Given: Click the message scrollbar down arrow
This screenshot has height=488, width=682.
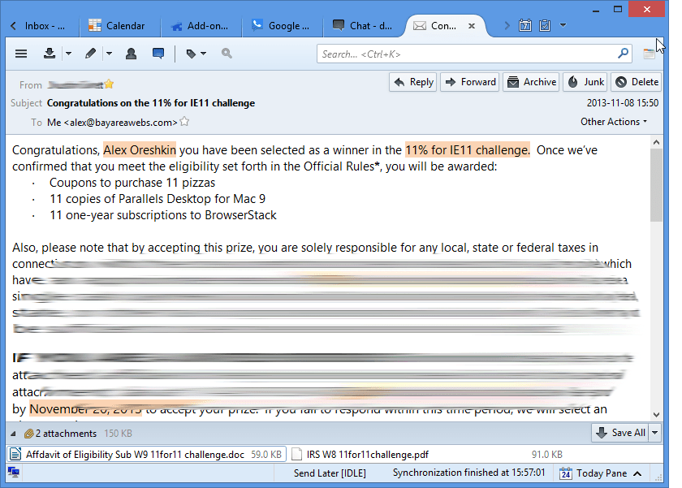Looking at the screenshot, I should tap(656, 414).
